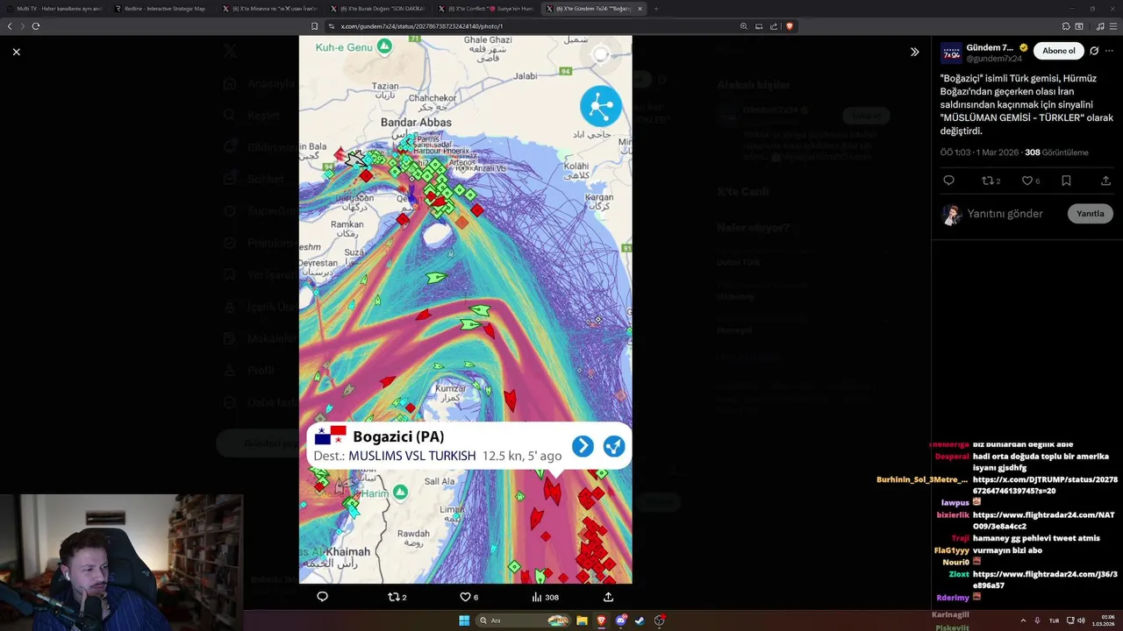Viewport: 1123px width, 631px height.
Task: Open the tray volume control
Action: click(1081, 620)
